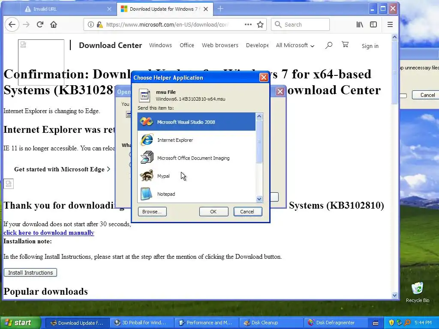439x329 pixels.
Task: Click the msu File icon in dialog
Action: (x=144, y=96)
